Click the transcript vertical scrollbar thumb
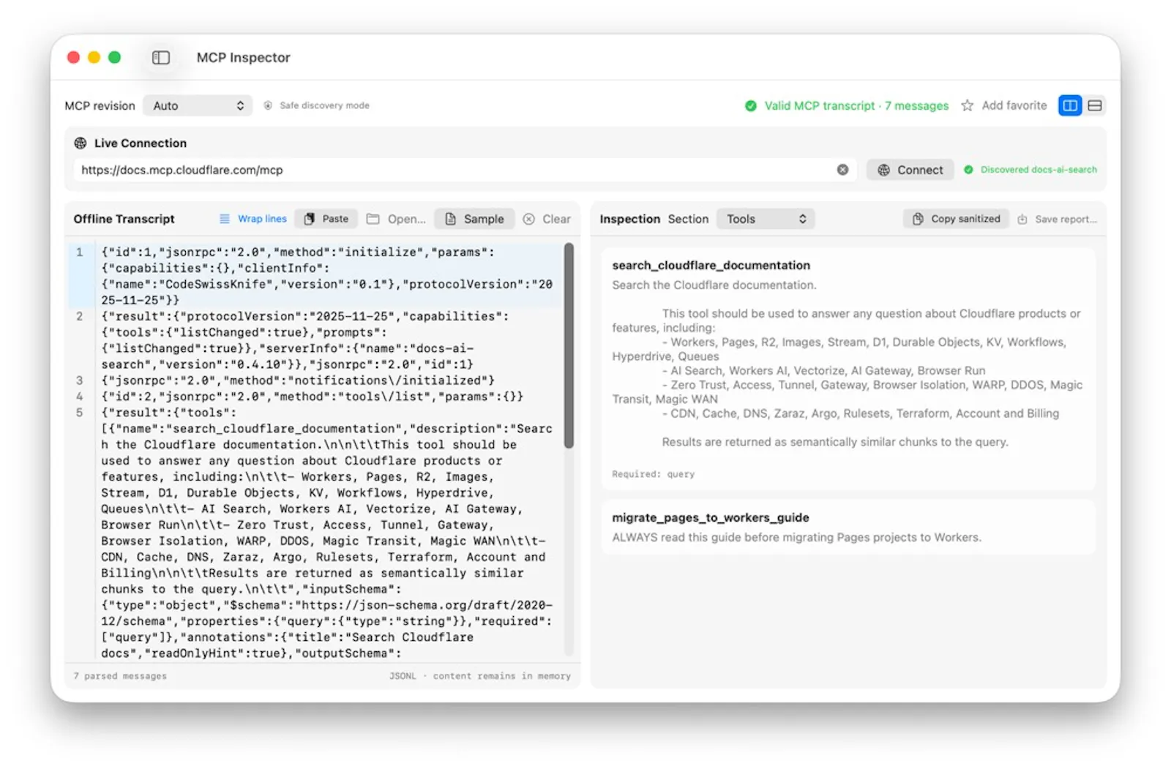The width and height of the screenshot is (1171, 769). pos(569,345)
